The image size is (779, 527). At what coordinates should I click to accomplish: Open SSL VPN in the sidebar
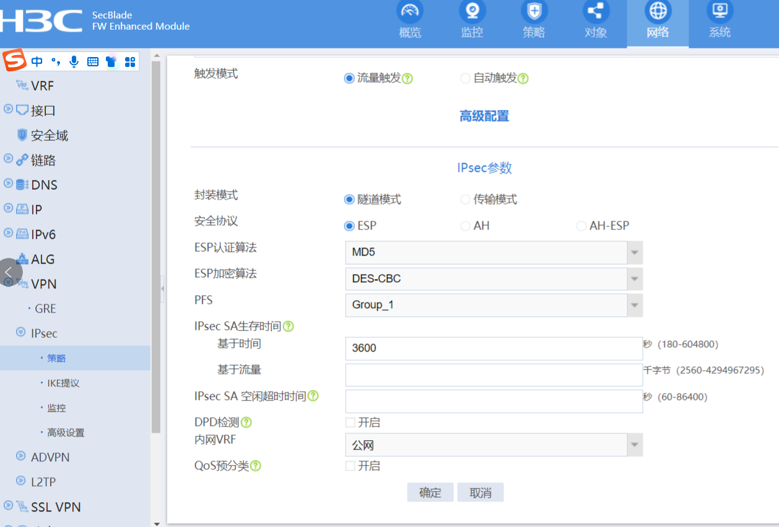pos(56,507)
